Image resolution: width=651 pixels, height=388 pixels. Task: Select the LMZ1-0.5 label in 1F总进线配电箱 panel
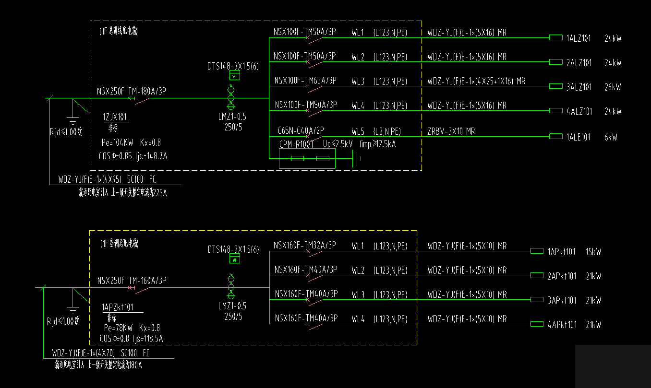[x=232, y=117]
